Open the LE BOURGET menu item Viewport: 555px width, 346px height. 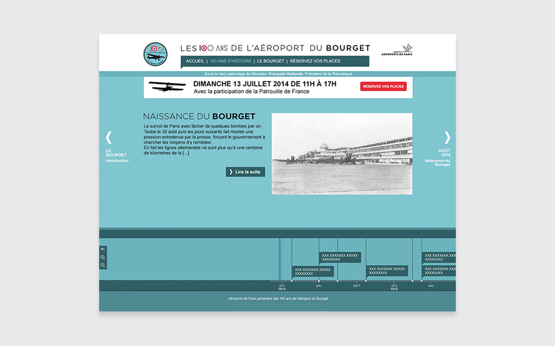coord(271,61)
